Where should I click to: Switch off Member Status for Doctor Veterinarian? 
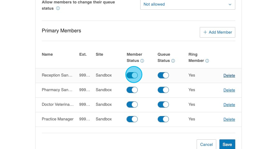[132, 105]
